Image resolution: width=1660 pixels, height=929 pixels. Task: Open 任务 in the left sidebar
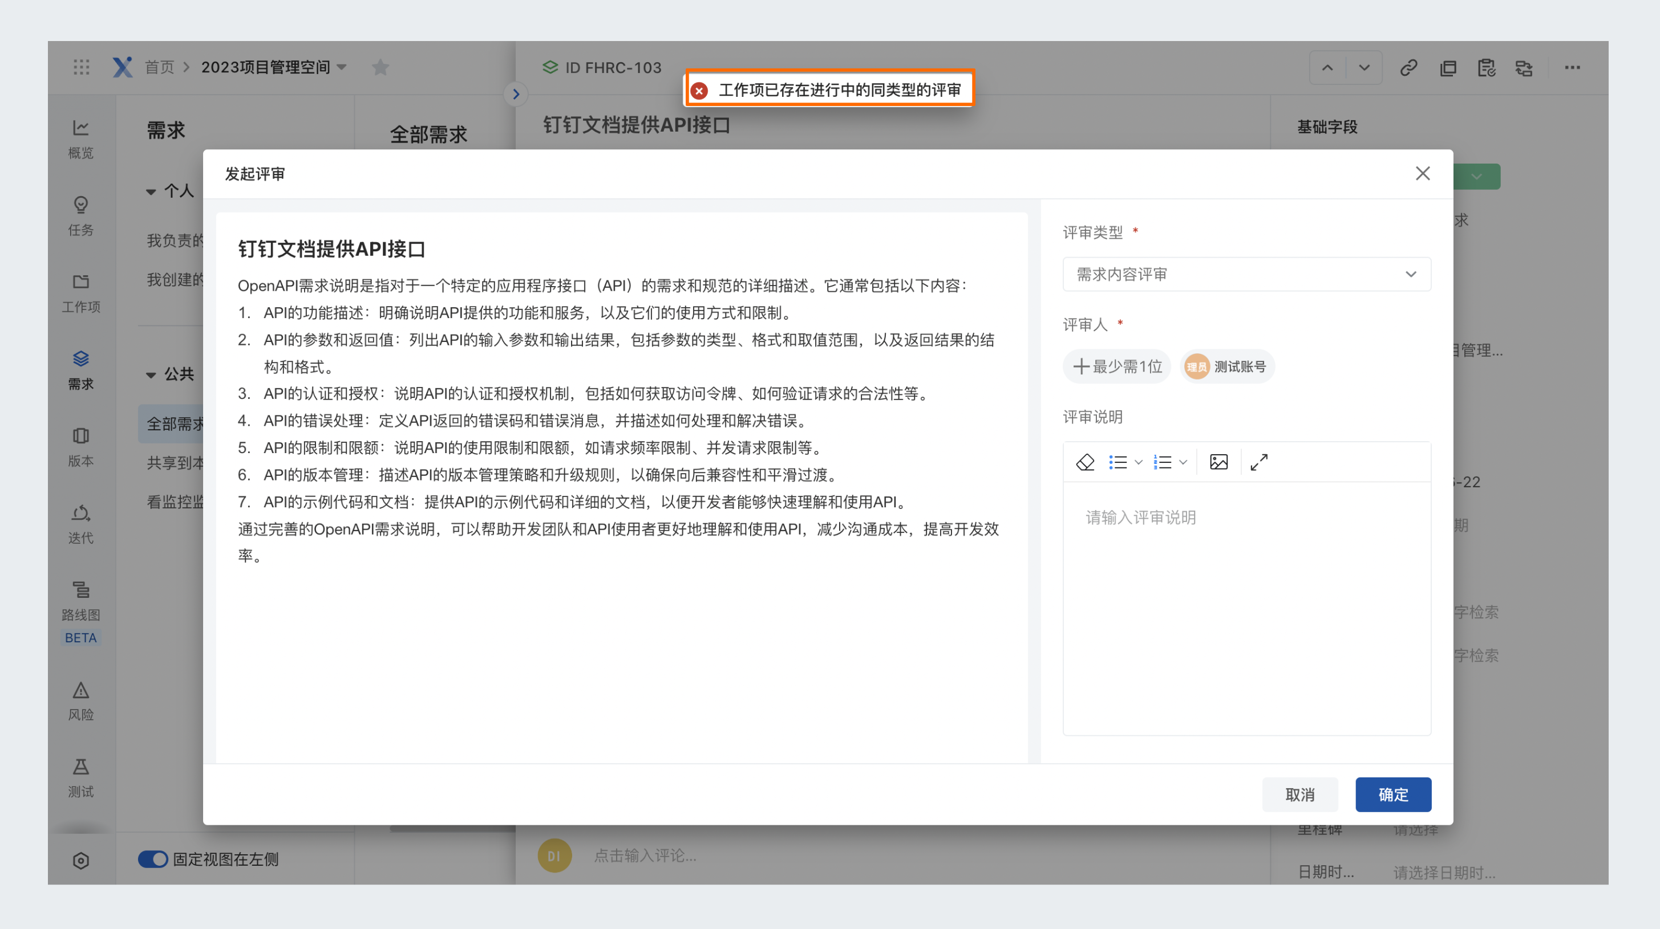pos(80,217)
